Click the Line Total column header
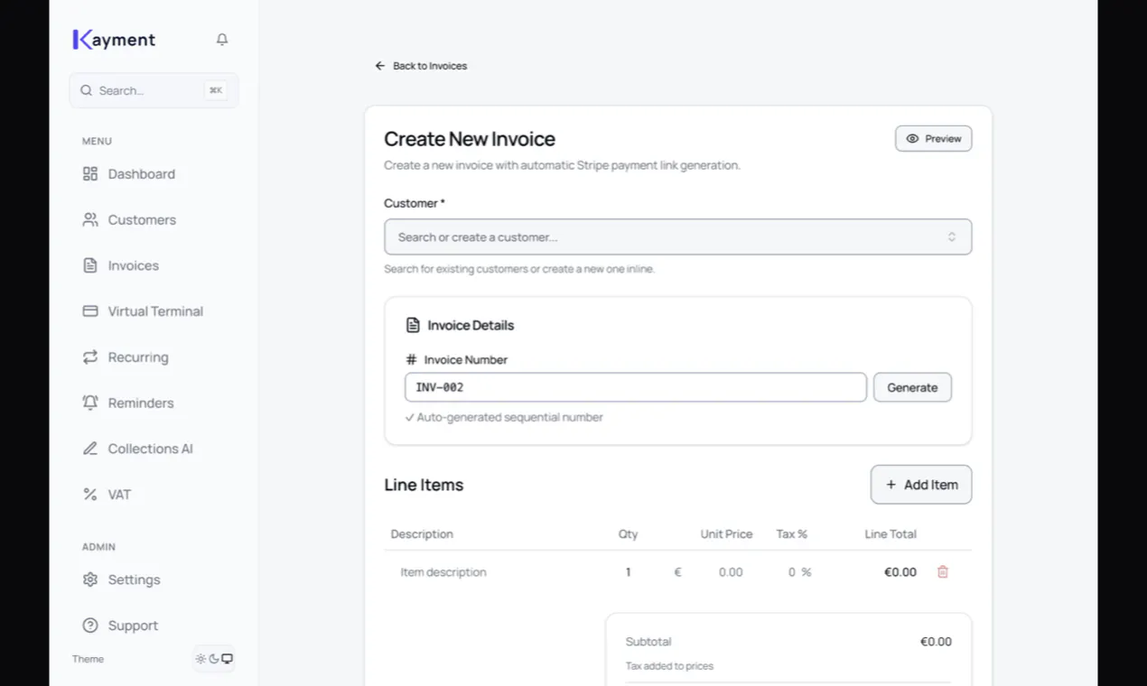This screenshot has height=686, width=1147. click(x=891, y=534)
